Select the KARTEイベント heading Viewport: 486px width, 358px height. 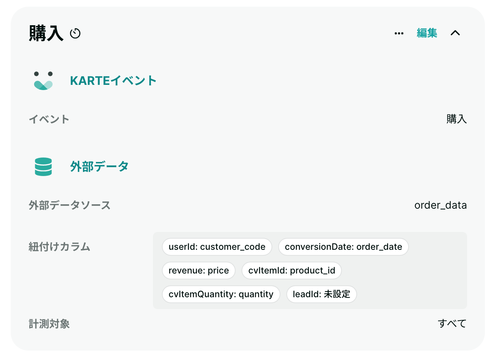(x=113, y=80)
